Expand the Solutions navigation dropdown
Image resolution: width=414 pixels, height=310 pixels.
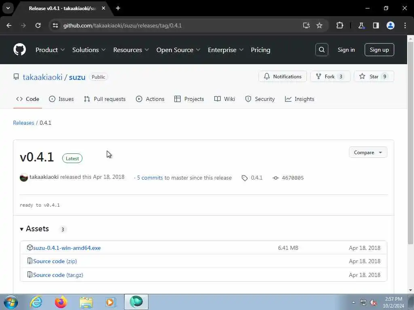(89, 50)
